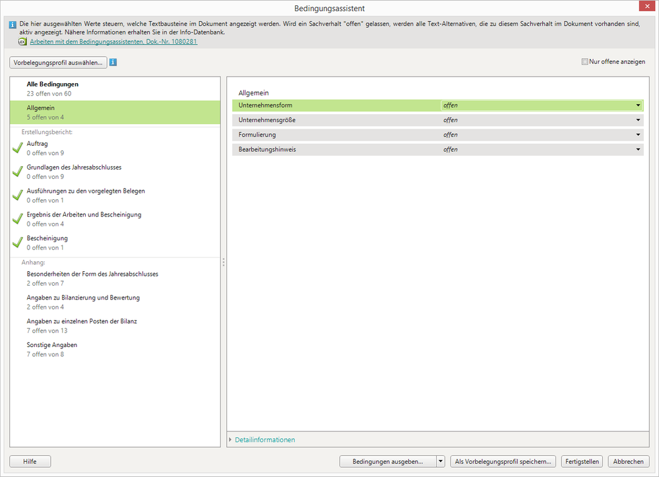
Task: Click Als Vorbelegungsprofil speichern button
Action: point(503,462)
